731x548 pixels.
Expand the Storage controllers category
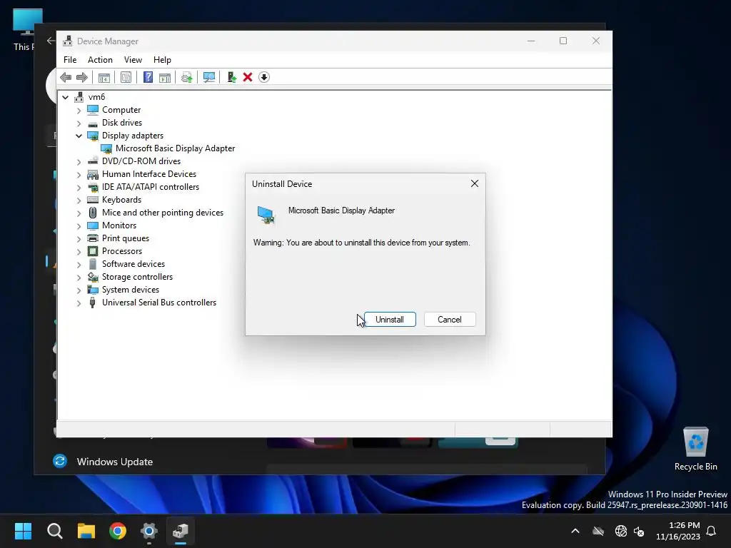click(79, 278)
